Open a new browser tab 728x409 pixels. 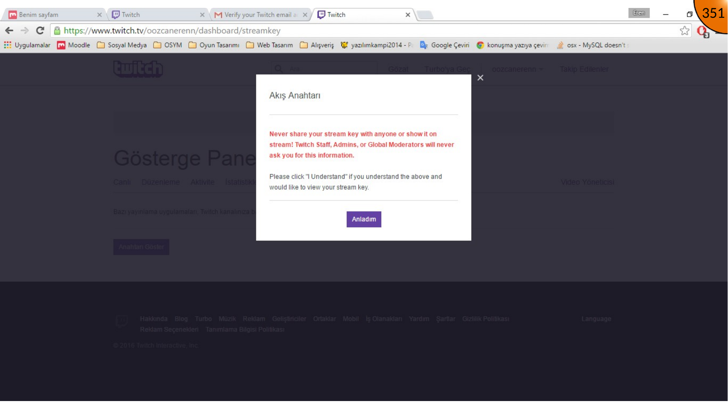[x=425, y=15]
